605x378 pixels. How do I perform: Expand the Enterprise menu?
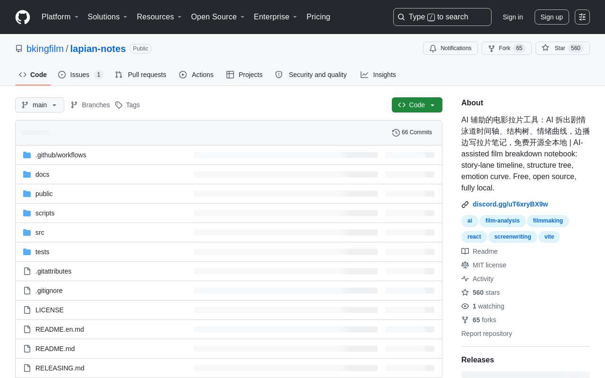click(276, 17)
